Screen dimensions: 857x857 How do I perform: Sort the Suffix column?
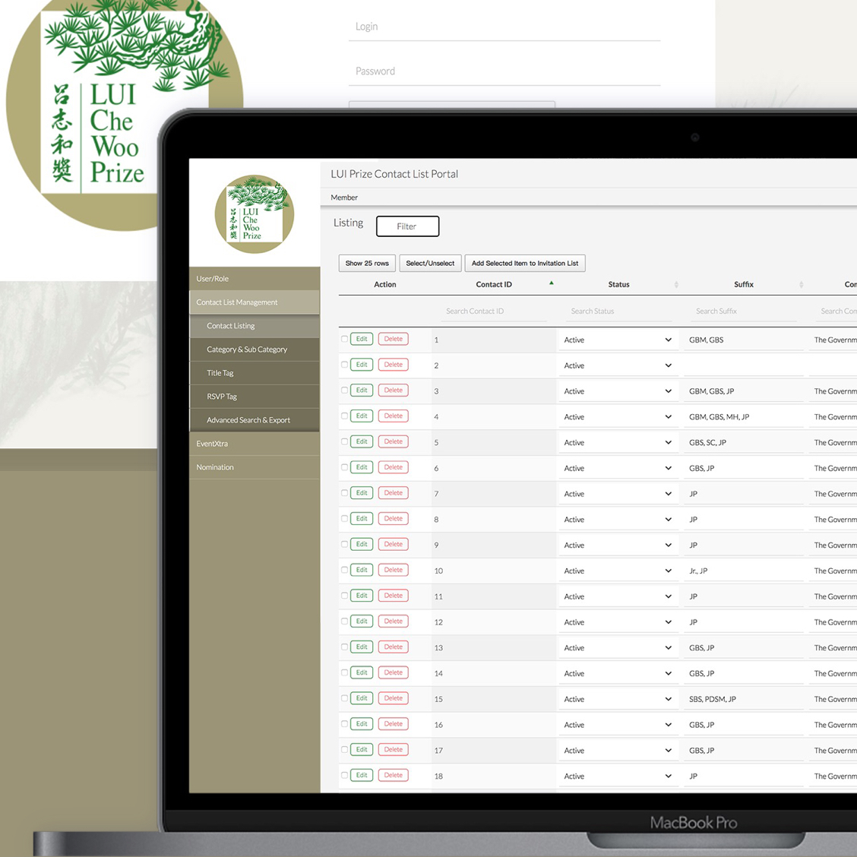click(802, 285)
